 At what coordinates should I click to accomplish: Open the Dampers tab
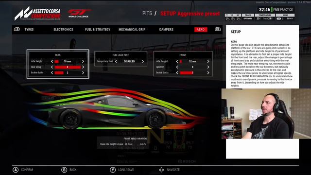[x=166, y=29]
